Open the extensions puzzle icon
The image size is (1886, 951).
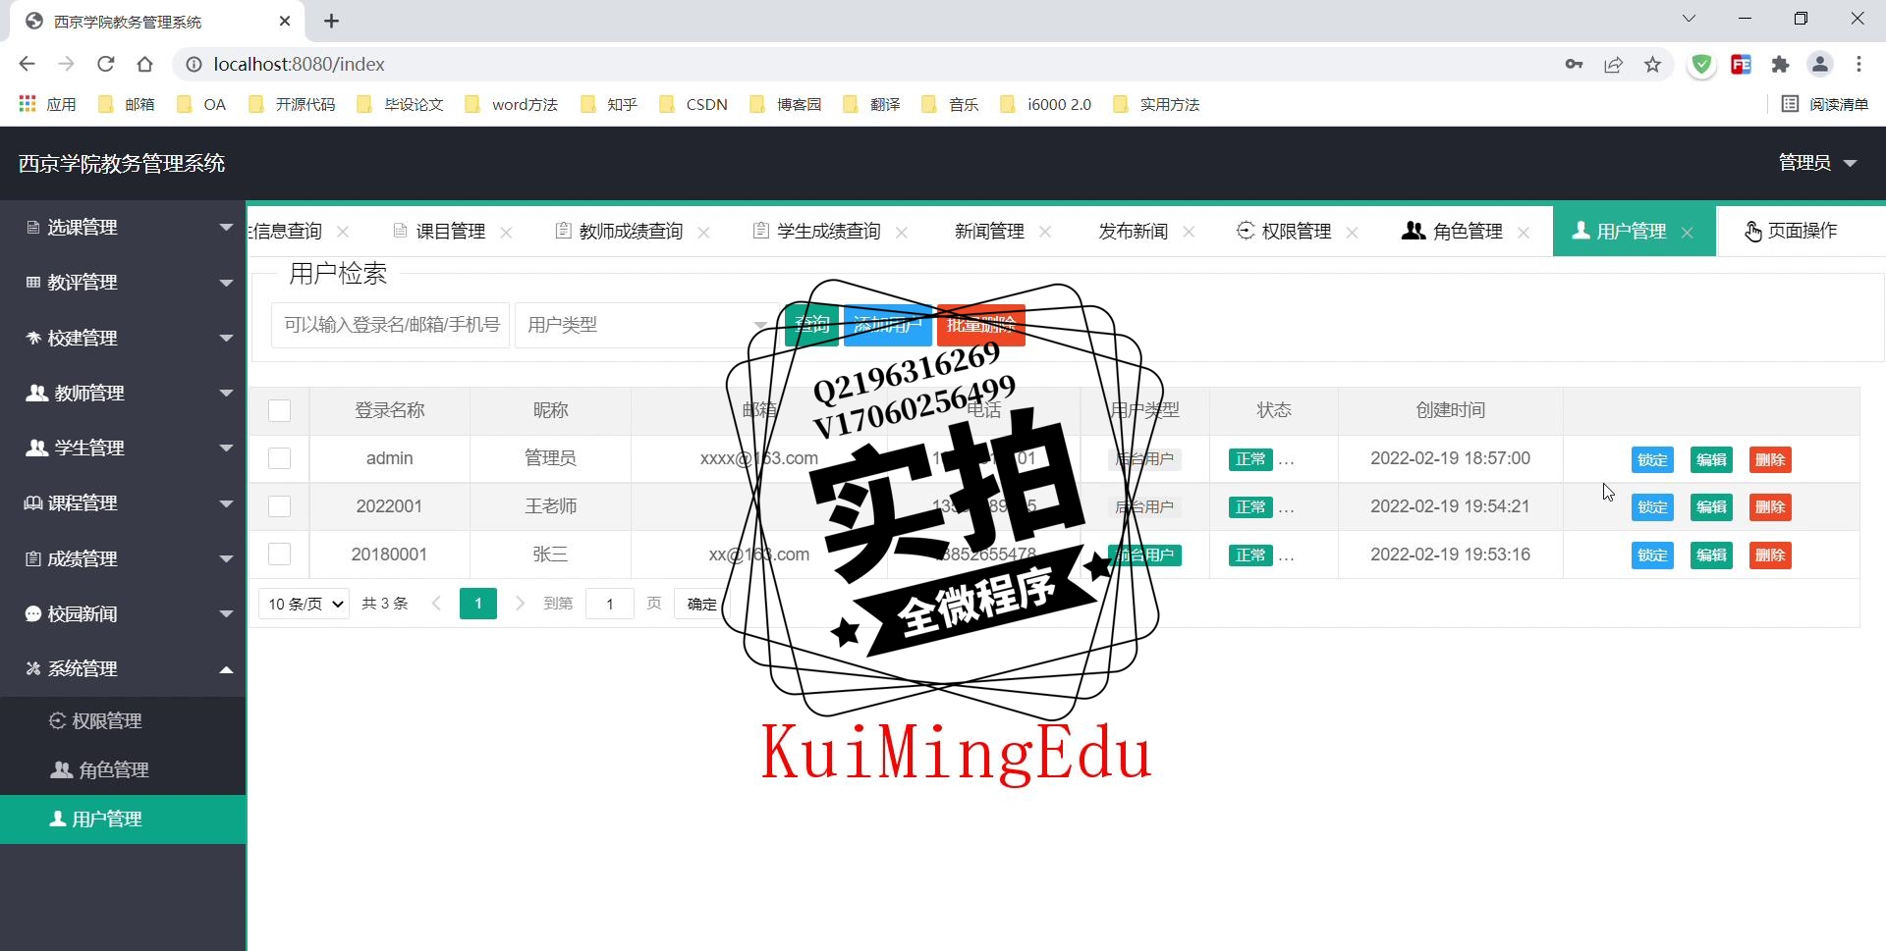tap(1780, 64)
